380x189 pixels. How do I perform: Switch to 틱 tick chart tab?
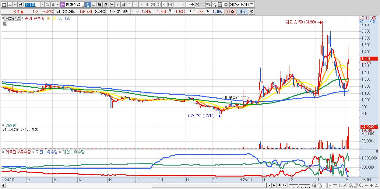(123, 5)
